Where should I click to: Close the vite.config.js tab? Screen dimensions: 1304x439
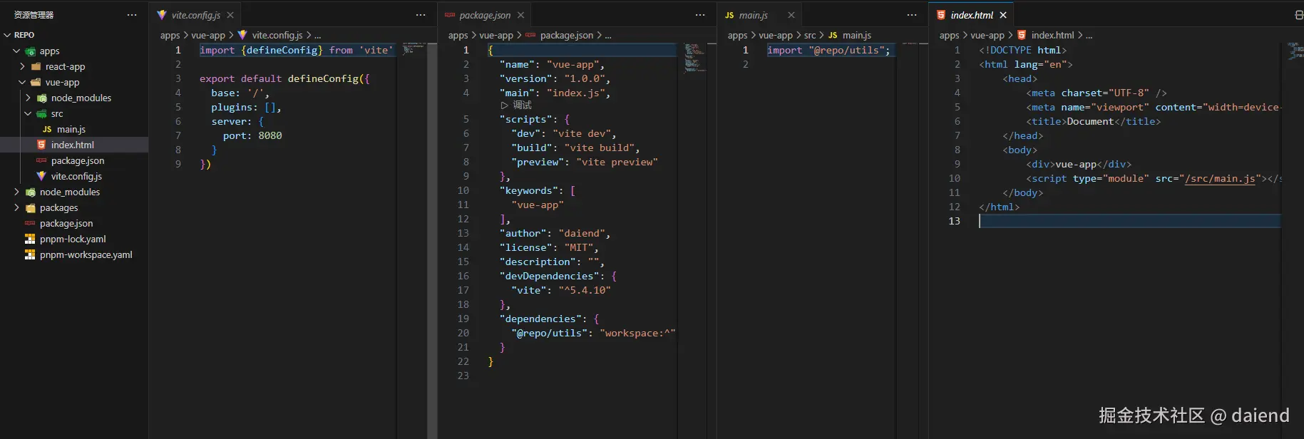[230, 15]
